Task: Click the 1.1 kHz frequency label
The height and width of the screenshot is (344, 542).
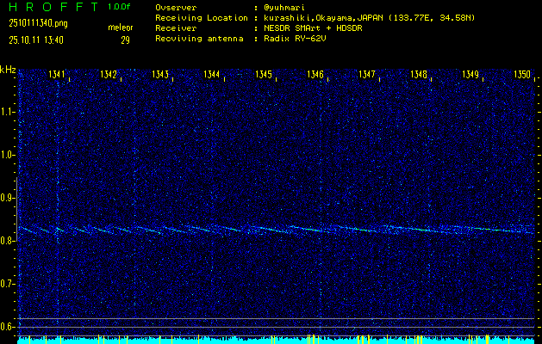Action: pyautogui.click(x=8, y=112)
